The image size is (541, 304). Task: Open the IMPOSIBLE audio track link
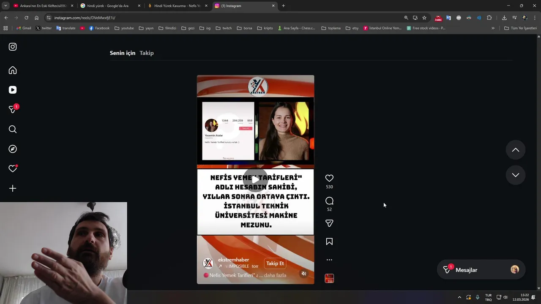pos(238,266)
